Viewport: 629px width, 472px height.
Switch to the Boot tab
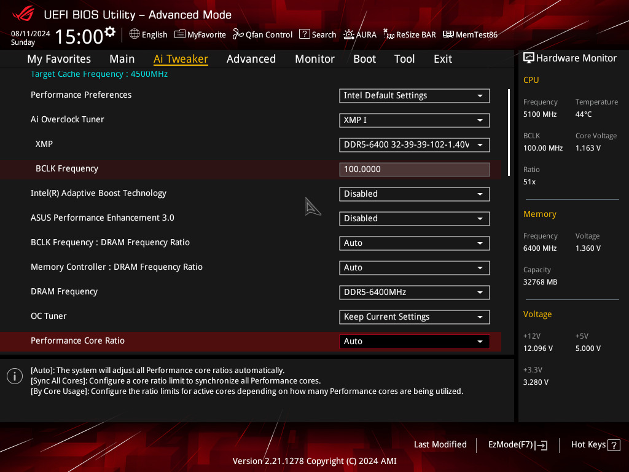pos(364,58)
